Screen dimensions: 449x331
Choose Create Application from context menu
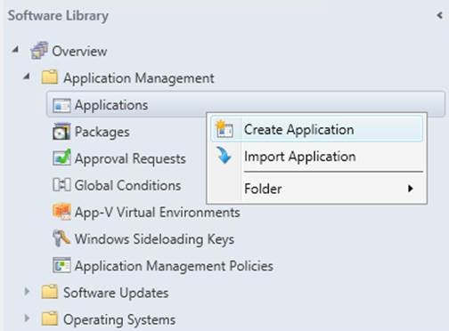pyautogui.click(x=316, y=129)
